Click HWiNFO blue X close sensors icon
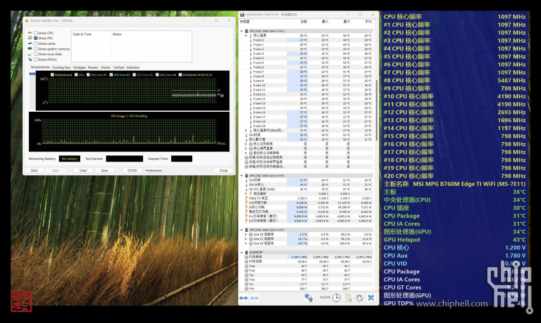 (x=371, y=298)
